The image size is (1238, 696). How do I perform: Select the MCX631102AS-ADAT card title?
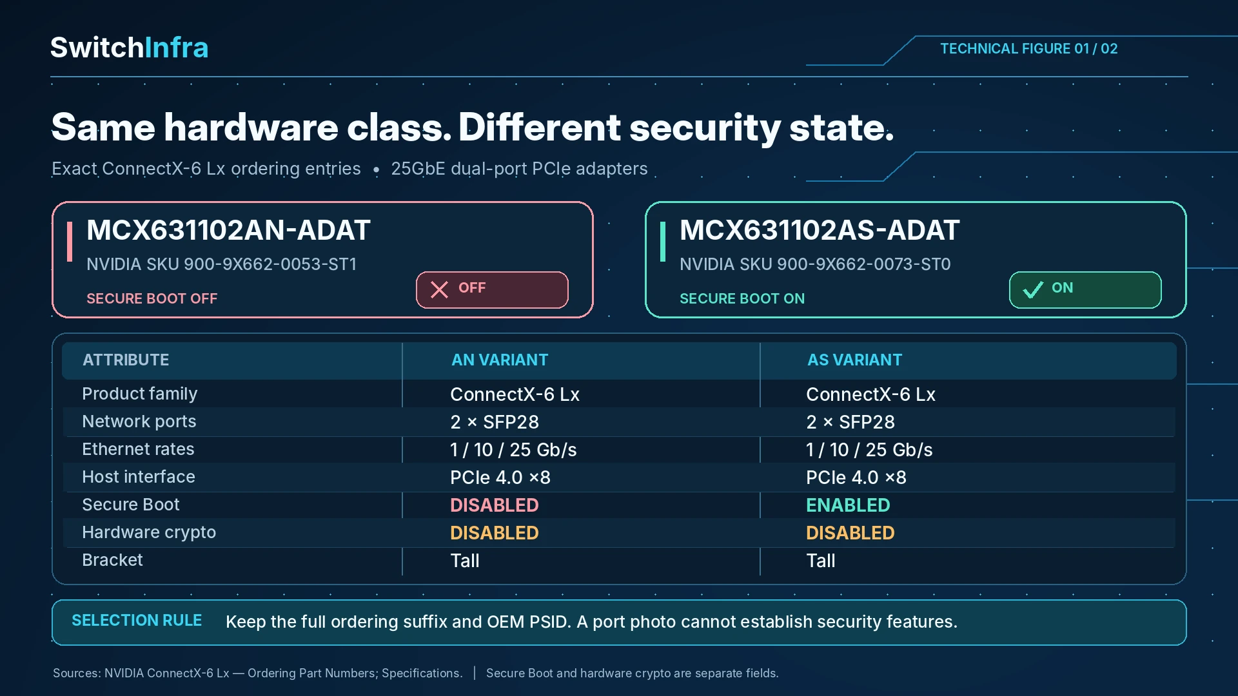coord(820,230)
